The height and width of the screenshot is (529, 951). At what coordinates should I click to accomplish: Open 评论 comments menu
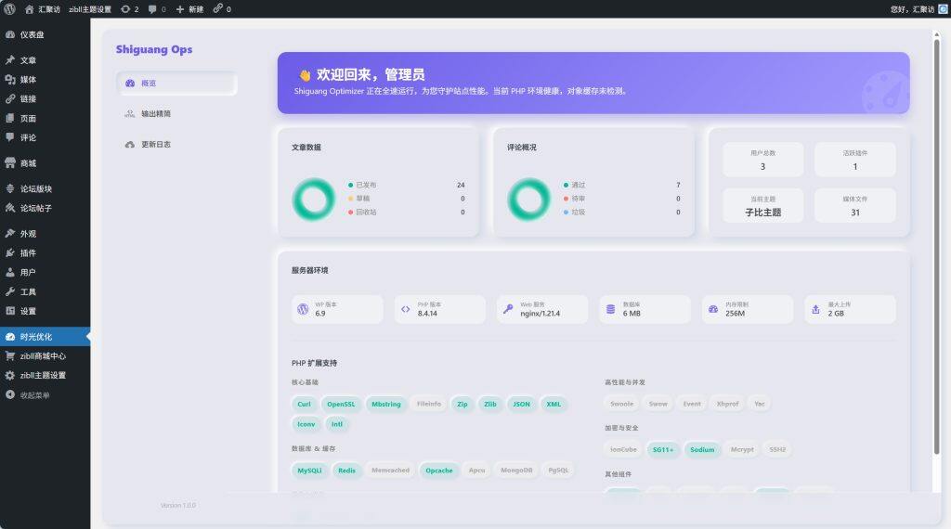pos(45,137)
